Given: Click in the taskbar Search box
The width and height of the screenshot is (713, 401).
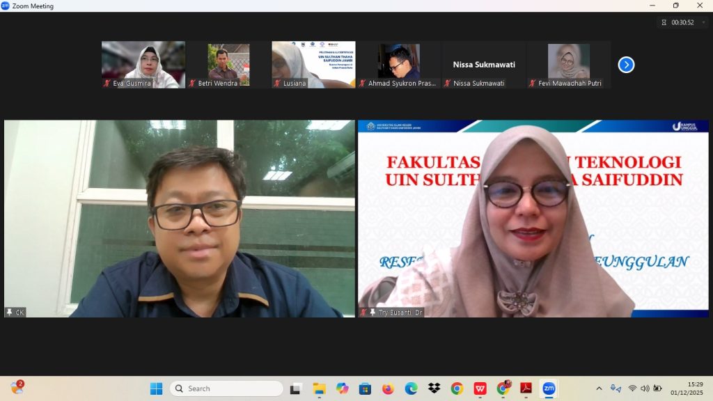Looking at the screenshot, I should (x=227, y=388).
